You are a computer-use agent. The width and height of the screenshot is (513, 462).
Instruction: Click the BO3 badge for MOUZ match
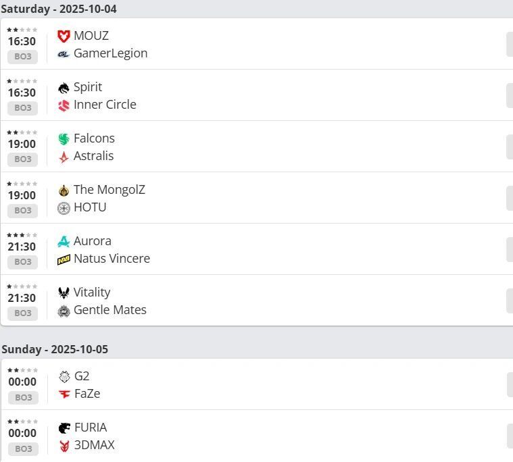22,56
